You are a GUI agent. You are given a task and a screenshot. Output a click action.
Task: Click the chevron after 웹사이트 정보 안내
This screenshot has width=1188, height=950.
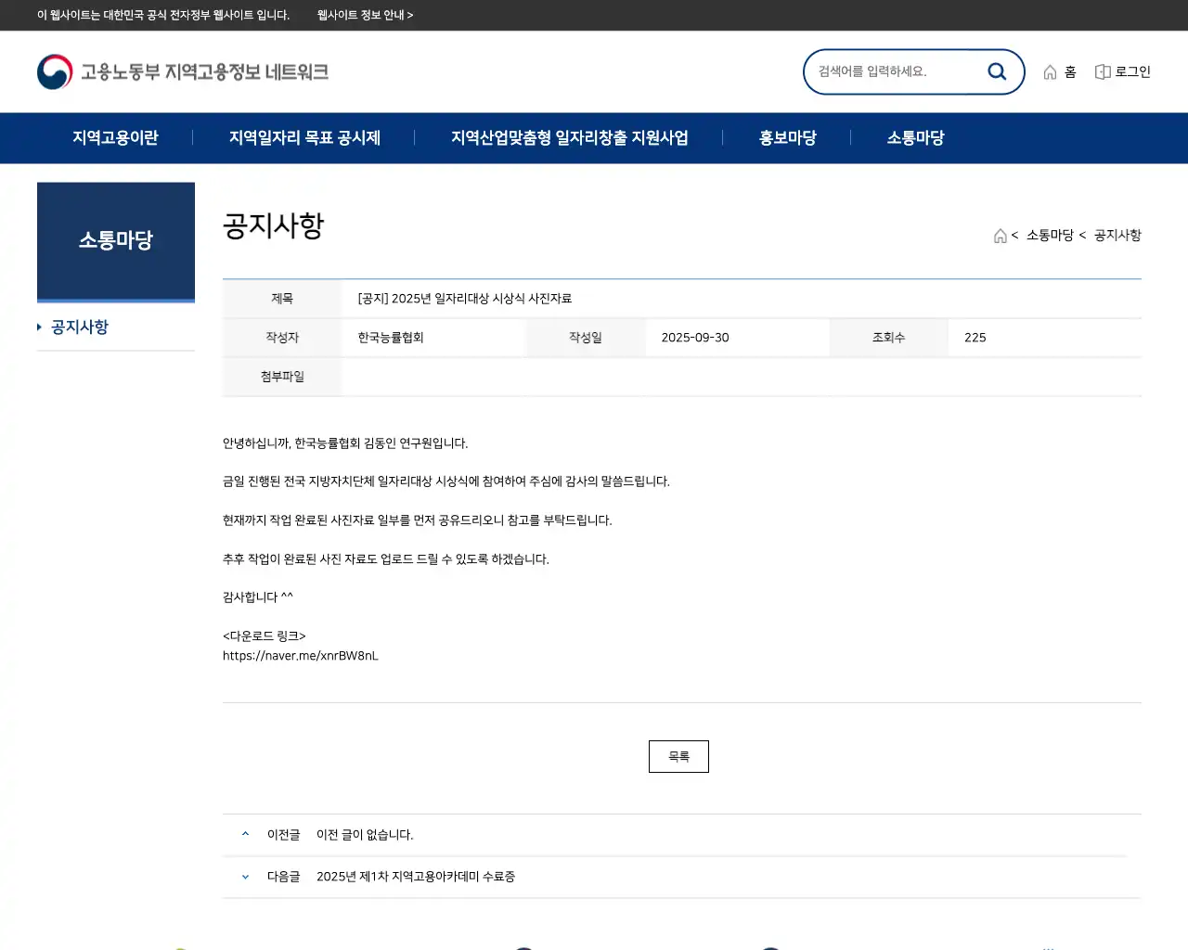[411, 16]
